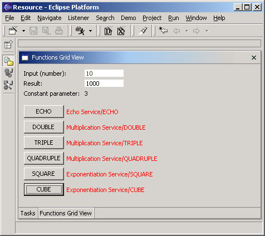
Task: Click the flashlight Search toolbar icon
Action: point(143,31)
